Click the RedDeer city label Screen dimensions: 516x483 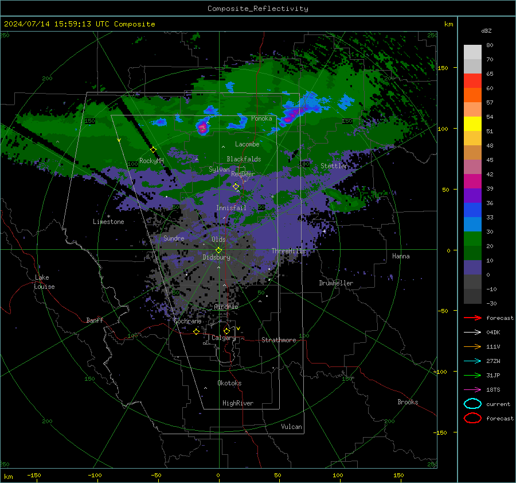click(243, 174)
